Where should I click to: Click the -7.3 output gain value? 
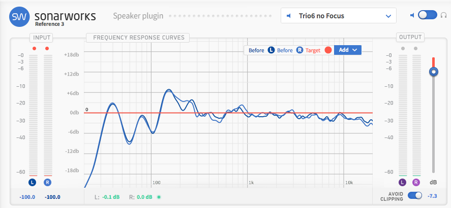point(432,196)
